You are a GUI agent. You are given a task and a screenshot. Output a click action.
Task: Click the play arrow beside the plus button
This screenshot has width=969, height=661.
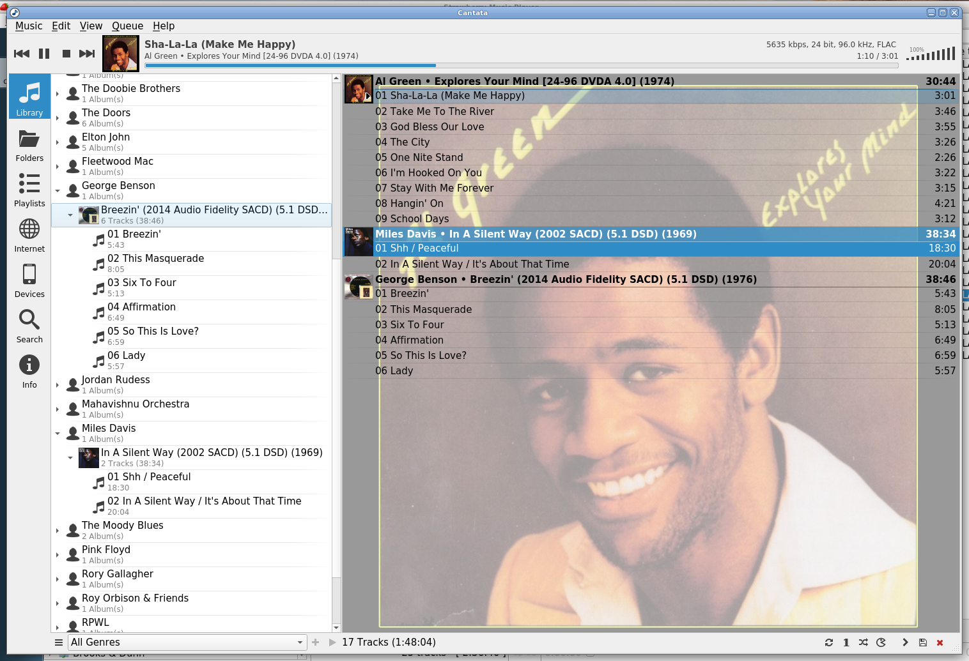[332, 642]
